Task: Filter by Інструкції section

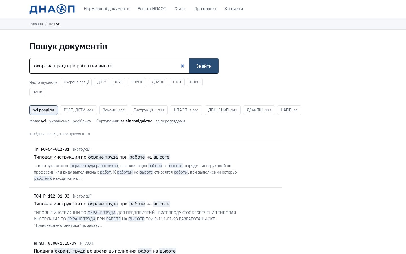Action: click(x=149, y=110)
